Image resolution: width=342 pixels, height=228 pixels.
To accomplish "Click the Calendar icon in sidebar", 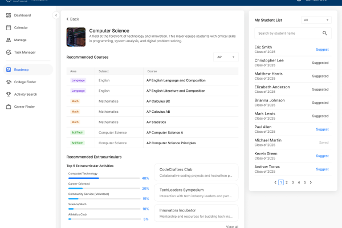I will coord(9,27).
